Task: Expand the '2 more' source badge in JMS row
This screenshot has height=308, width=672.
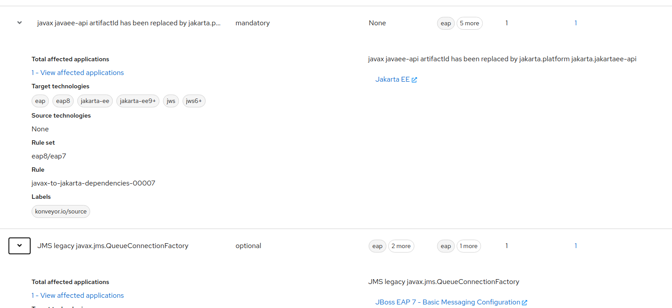Action: coord(401,246)
